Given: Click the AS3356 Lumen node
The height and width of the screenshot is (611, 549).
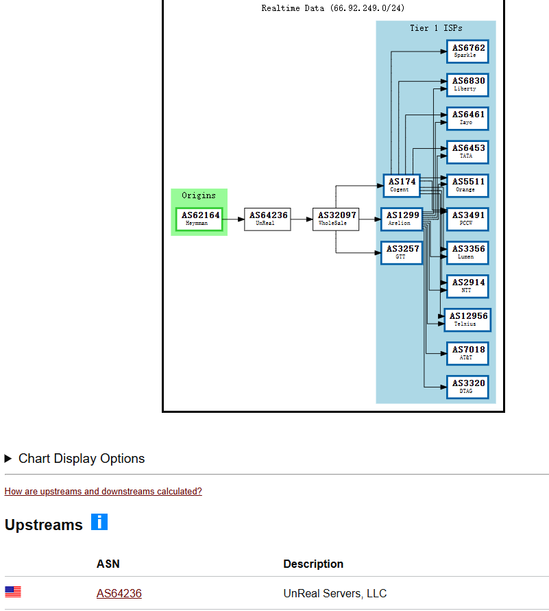Looking at the screenshot, I should pos(467,252).
